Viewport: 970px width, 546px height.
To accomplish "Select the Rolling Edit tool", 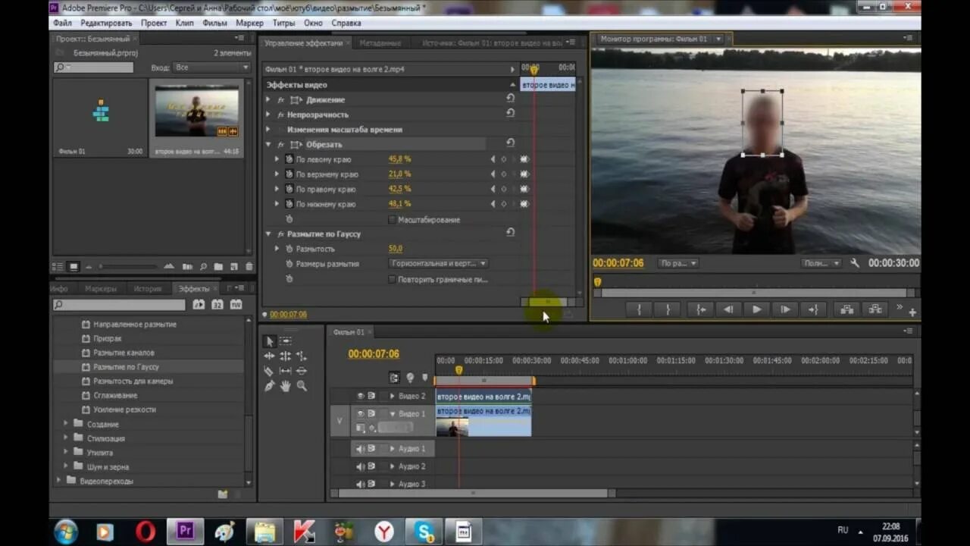I will tap(286, 356).
